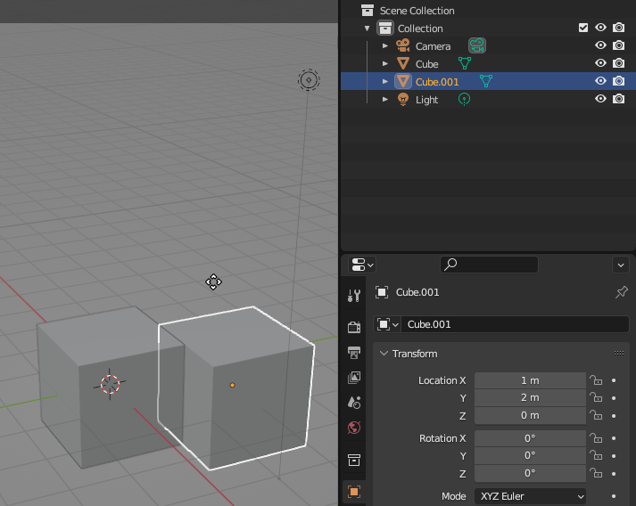Open the Scene properties tab
Viewport: 636px width, 506px height.
pyautogui.click(x=354, y=403)
